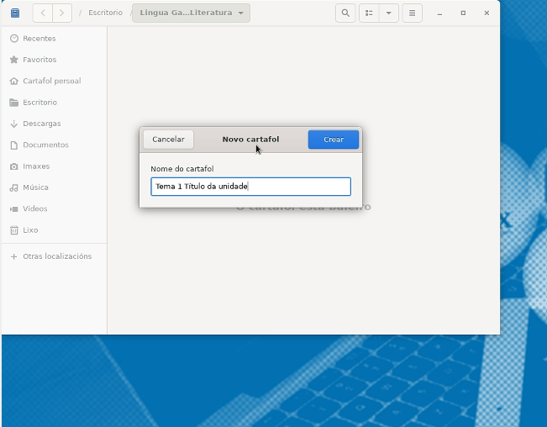The height and width of the screenshot is (427, 547).
Task: Go forward with the right arrow
Action: 61,13
